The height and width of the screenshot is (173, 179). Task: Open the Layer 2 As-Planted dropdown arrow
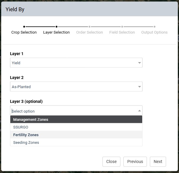tap(139, 87)
